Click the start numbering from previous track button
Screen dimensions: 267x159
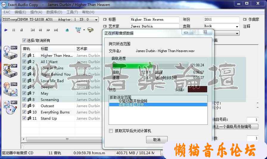pos(236,127)
